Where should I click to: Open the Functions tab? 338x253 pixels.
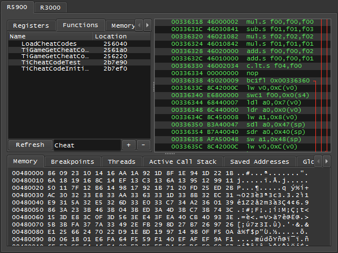(x=80, y=25)
